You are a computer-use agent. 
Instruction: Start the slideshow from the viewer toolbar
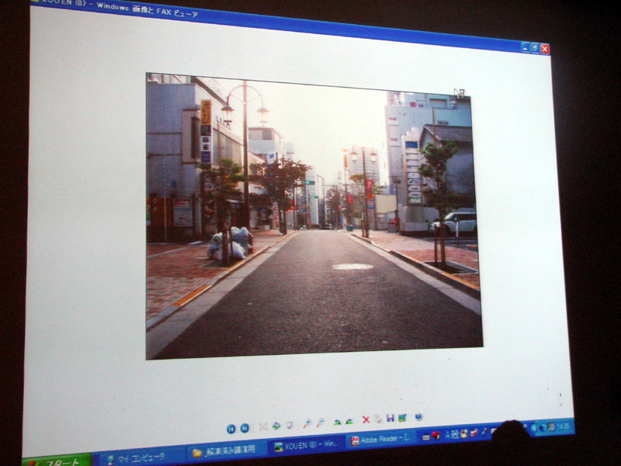pos(290,425)
